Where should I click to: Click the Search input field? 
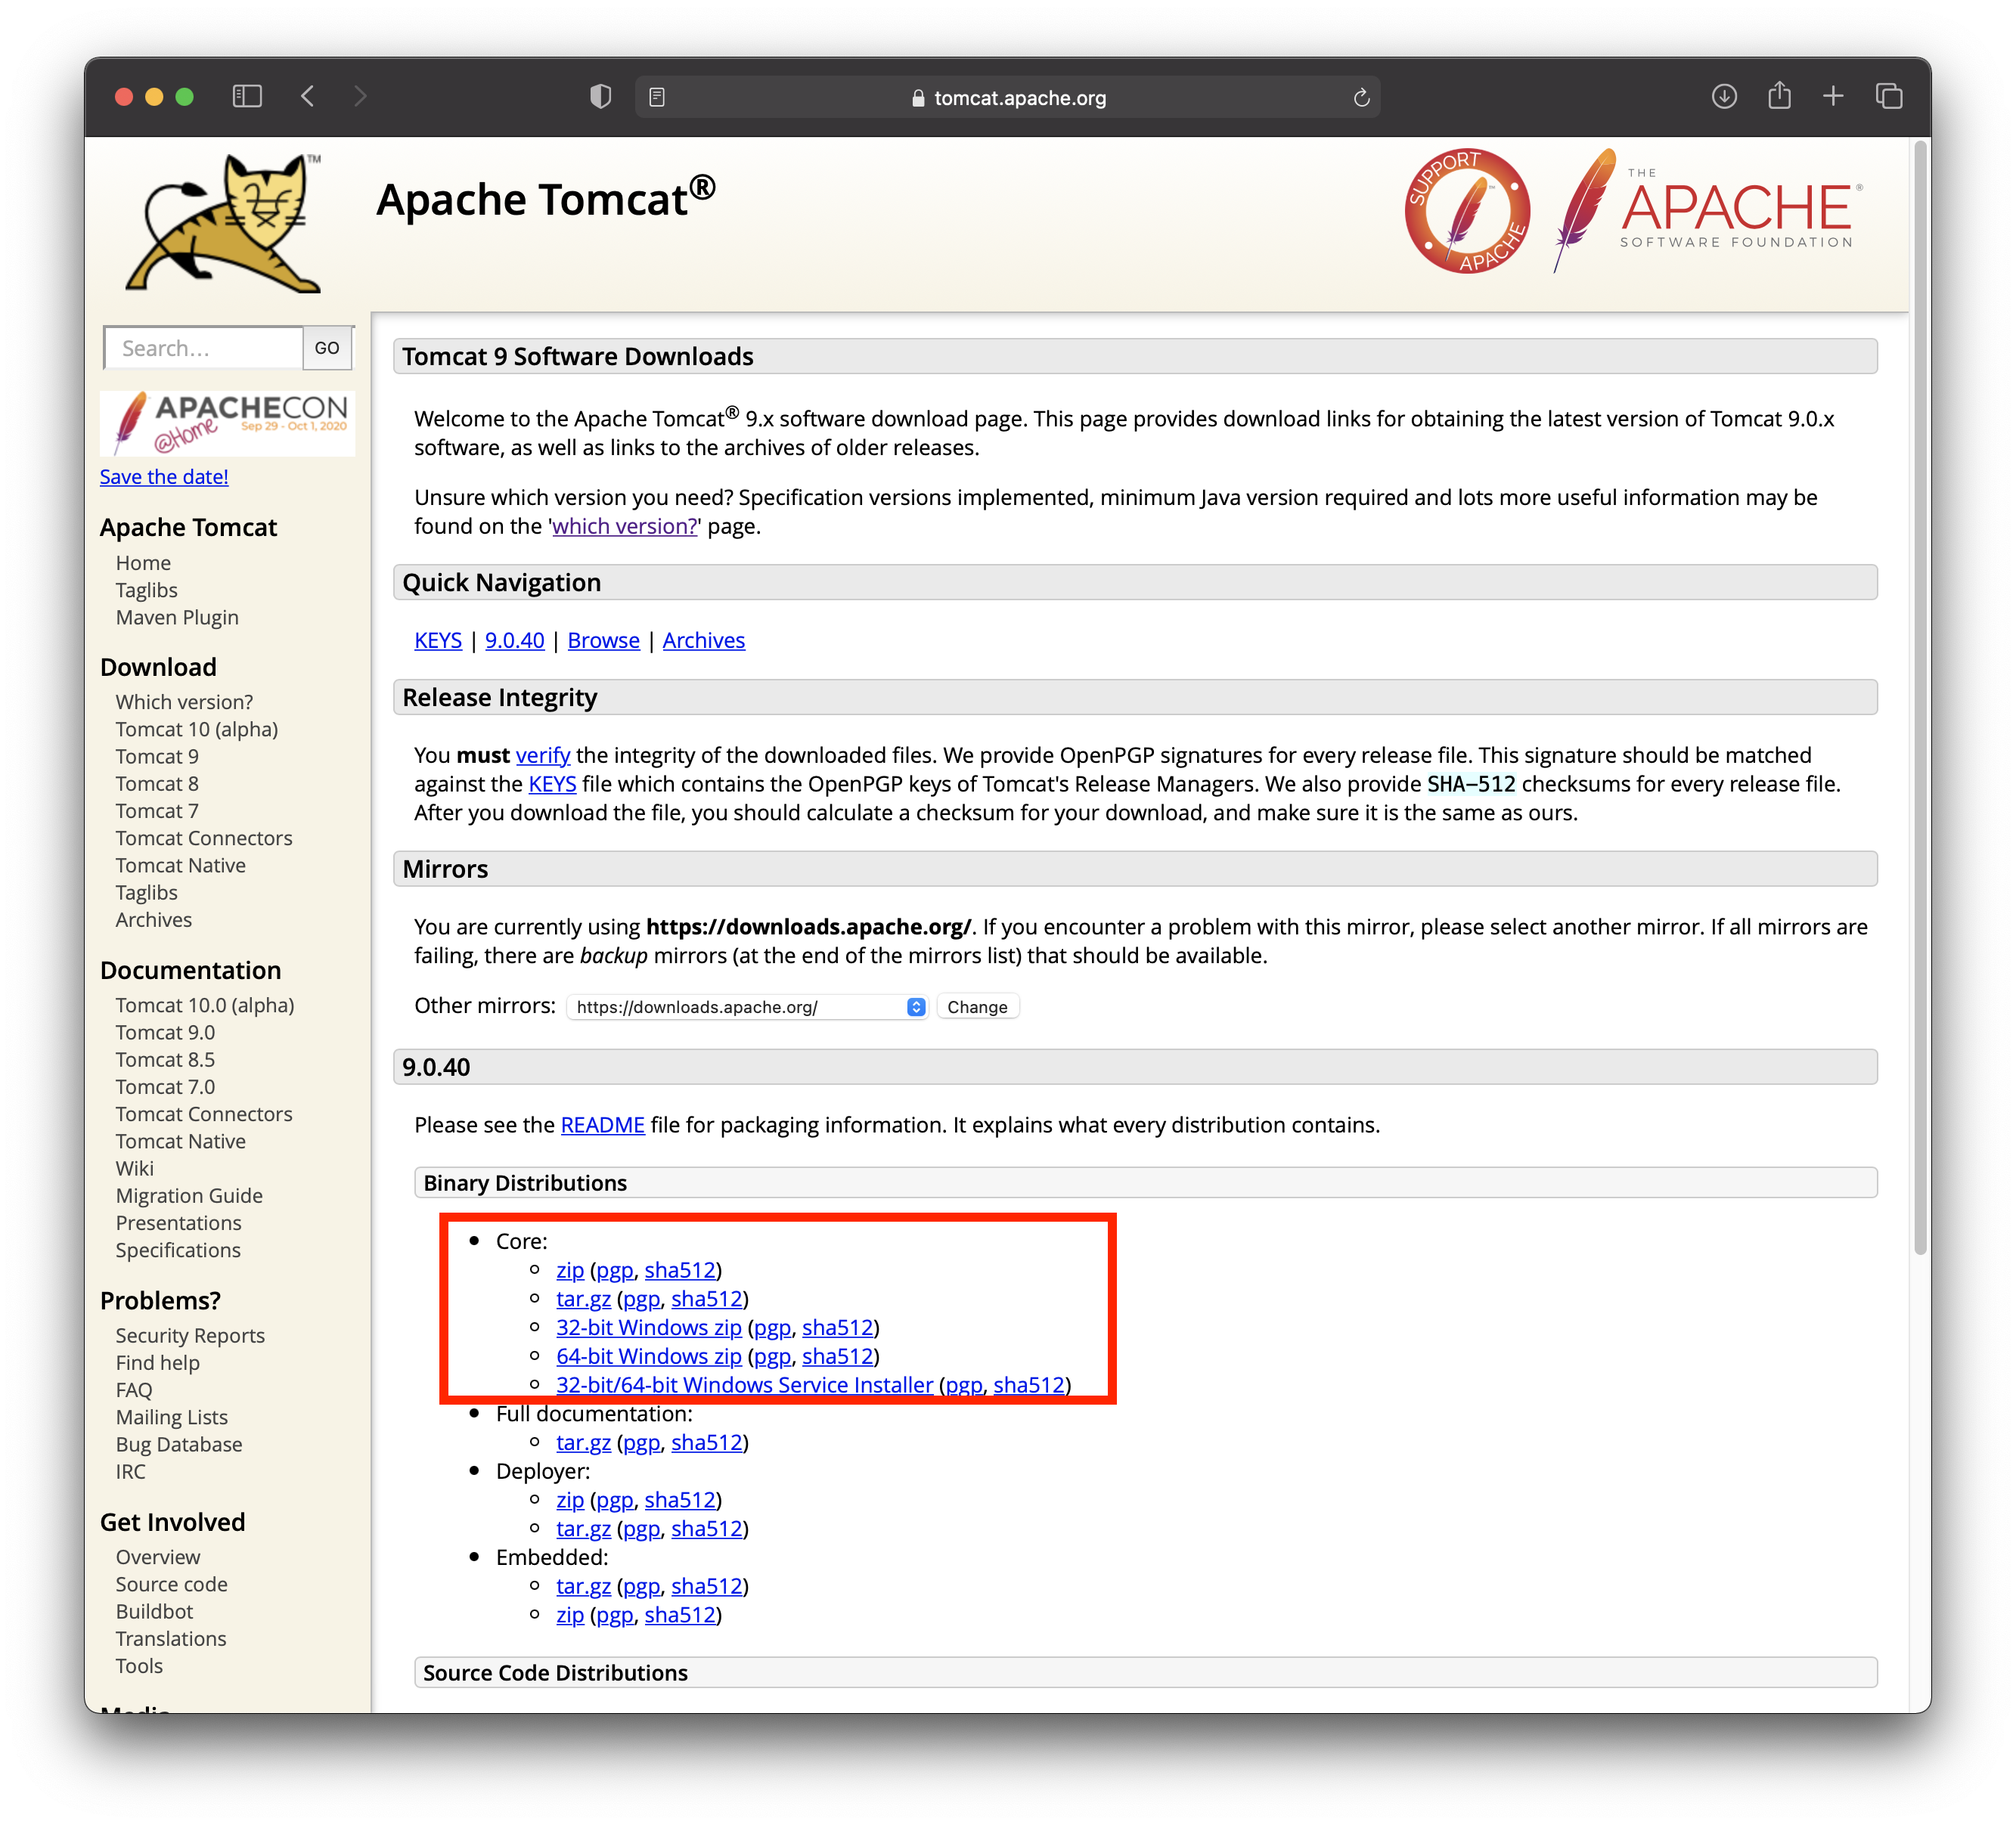(203, 348)
